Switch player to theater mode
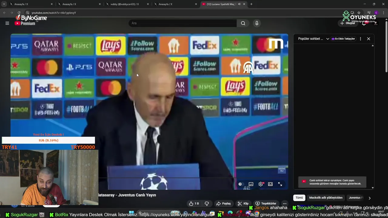Screen dimensions: 388x218 270,184
